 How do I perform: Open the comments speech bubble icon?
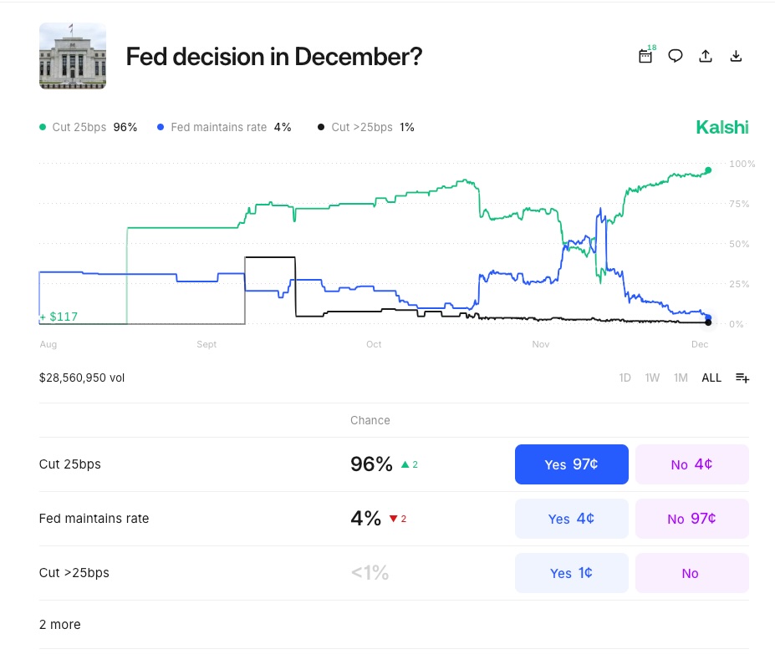click(676, 56)
